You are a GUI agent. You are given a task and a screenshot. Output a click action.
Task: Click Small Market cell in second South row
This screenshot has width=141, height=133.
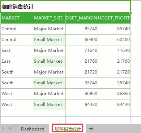(50, 83)
